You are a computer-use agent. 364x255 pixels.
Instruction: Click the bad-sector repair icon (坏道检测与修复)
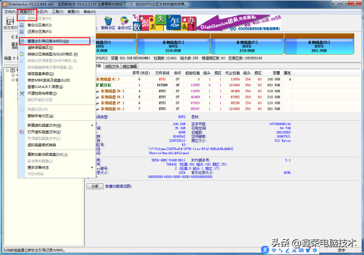[x=22, y=93]
